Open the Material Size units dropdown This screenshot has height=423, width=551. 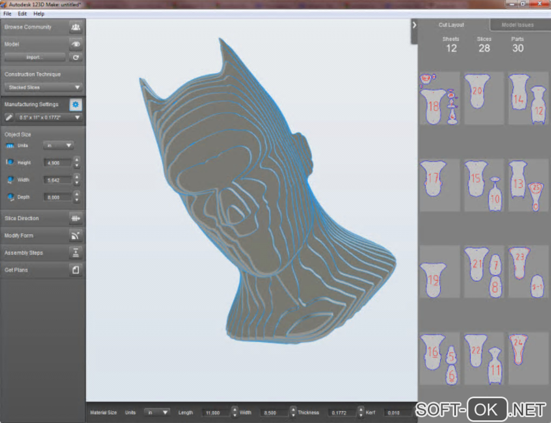coord(157,412)
